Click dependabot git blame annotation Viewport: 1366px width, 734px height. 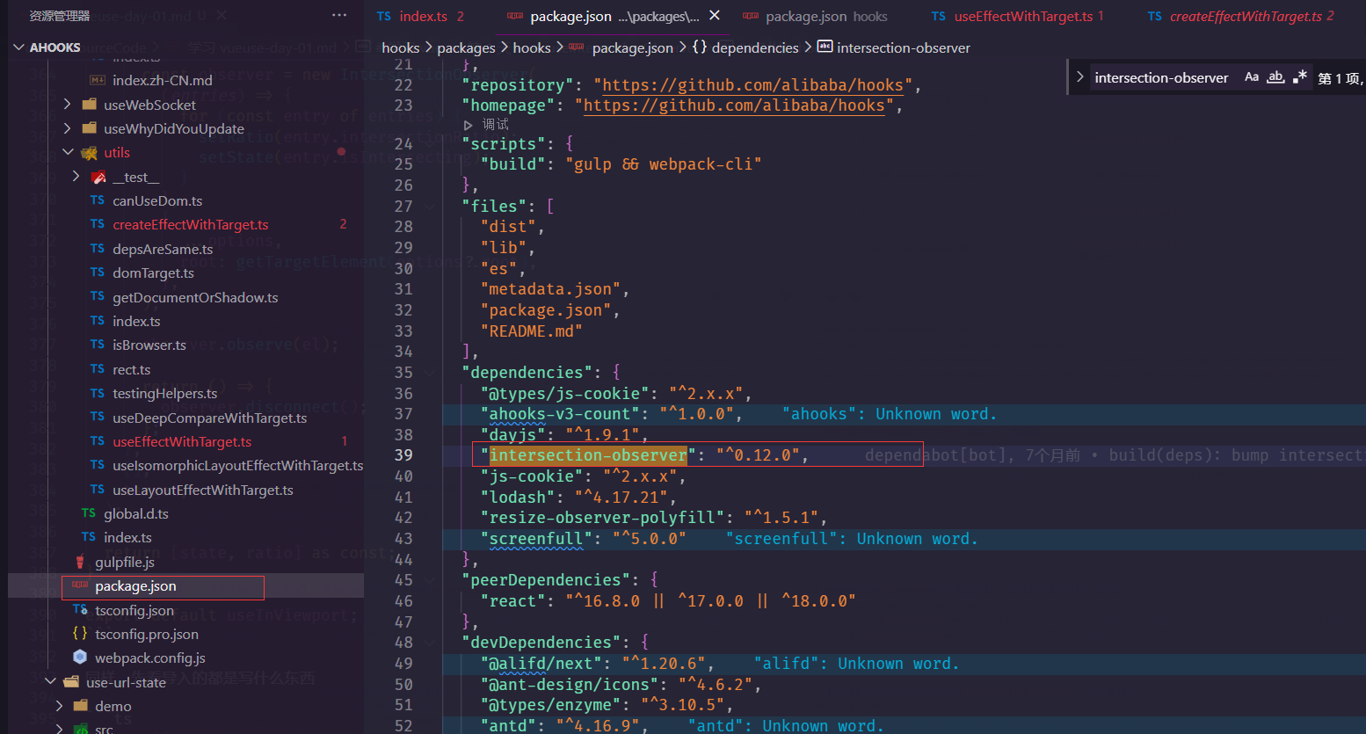click(1113, 455)
